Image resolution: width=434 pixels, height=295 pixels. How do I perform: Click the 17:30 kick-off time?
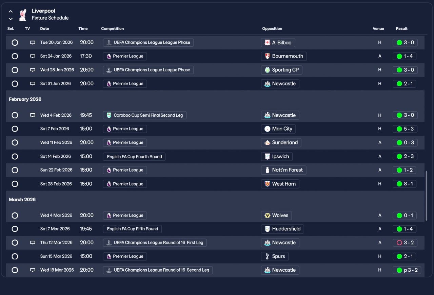click(86, 56)
